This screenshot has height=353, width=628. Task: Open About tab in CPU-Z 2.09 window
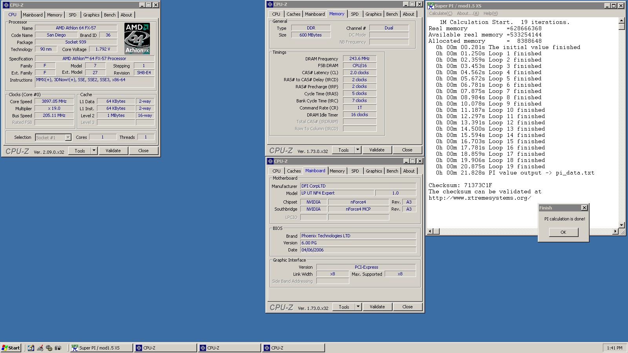pyautogui.click(x=126, y=15)
